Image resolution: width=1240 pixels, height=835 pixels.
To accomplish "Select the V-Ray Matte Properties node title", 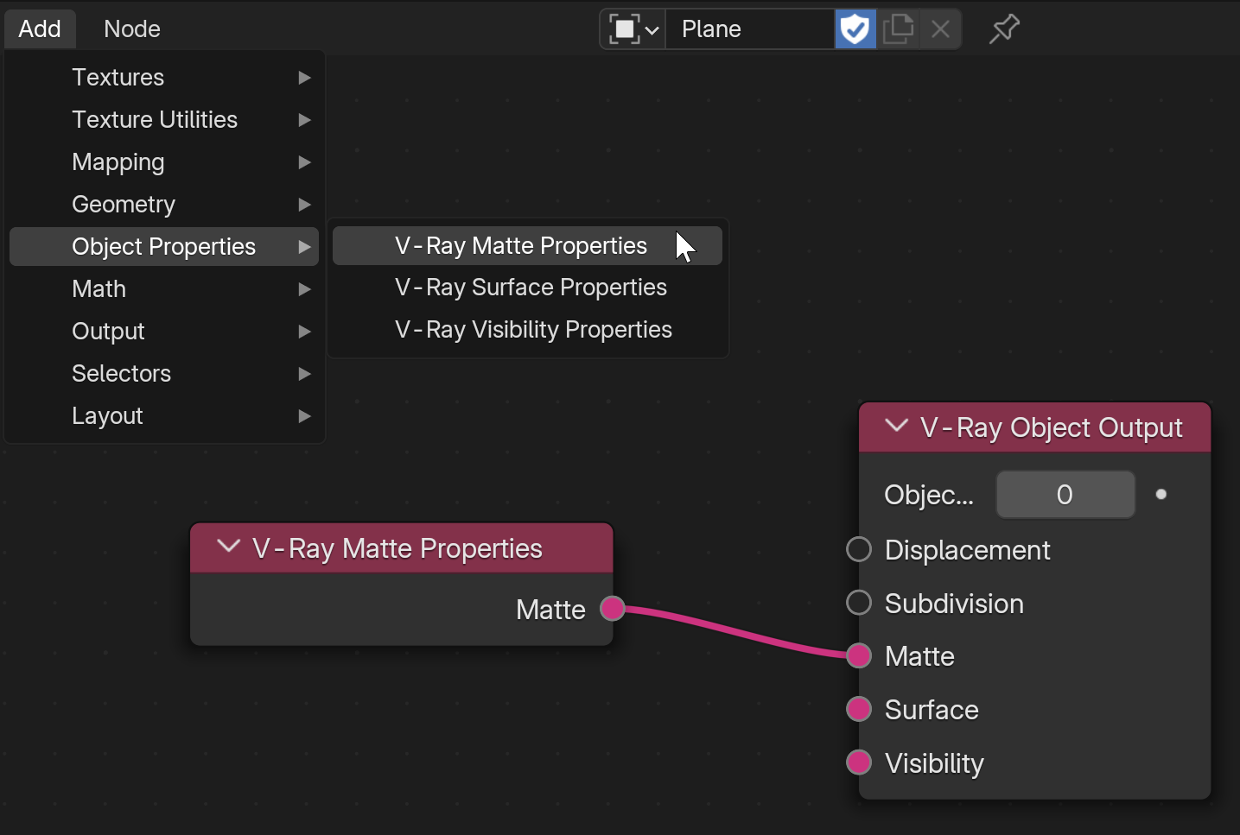I will coord(397,548).
